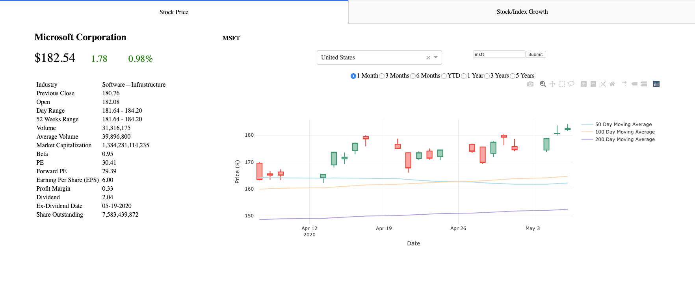Select the 6 Months range radio button
Viewport: 695px width, 284px height.
413,76
